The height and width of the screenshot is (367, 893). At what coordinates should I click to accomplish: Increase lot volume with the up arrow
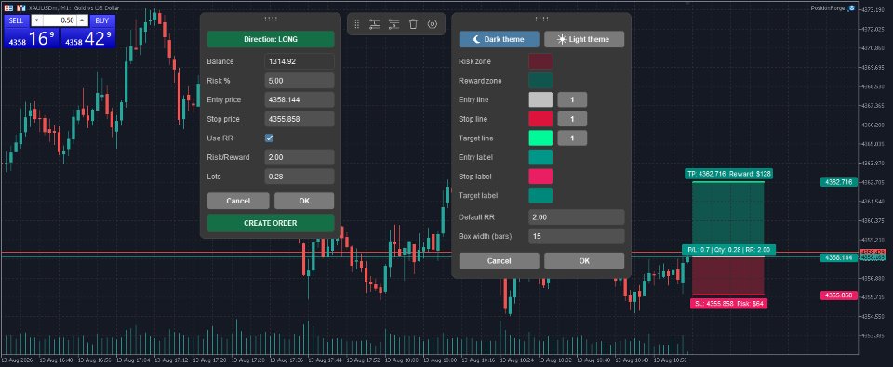[x=82, y=20]
